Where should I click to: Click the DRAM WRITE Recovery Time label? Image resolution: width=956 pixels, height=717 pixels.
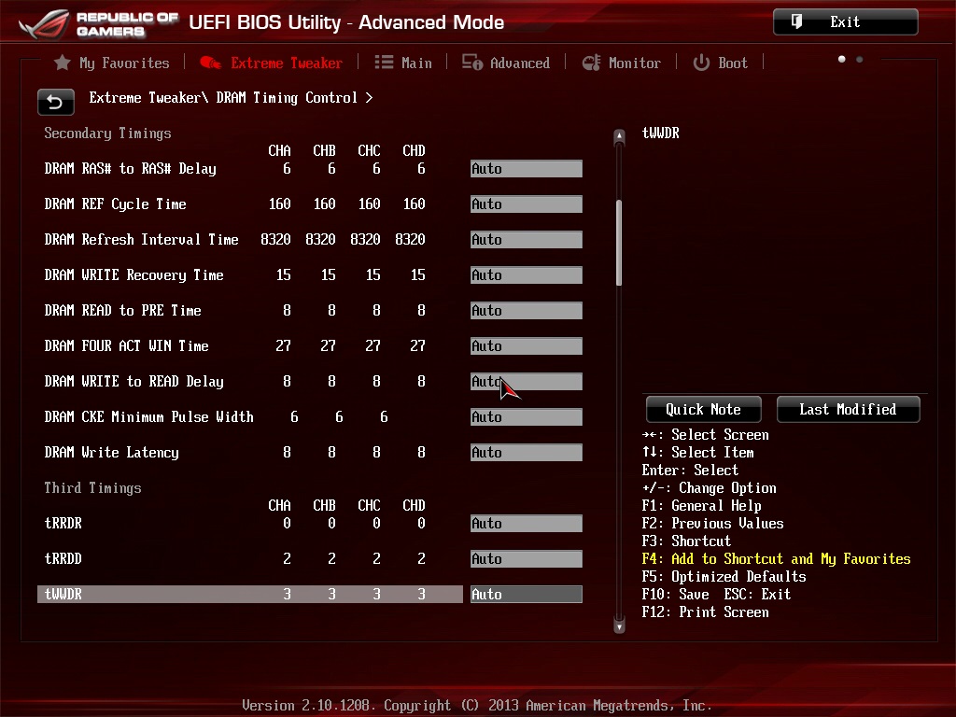(134, 275)
